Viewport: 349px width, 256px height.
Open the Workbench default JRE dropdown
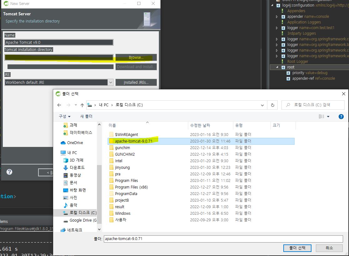111,82
